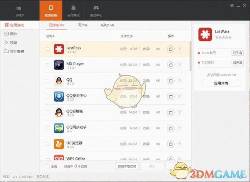Switch to 我的设备 top tab
Screen dimensions: 250x182
[x=51, y=10]
